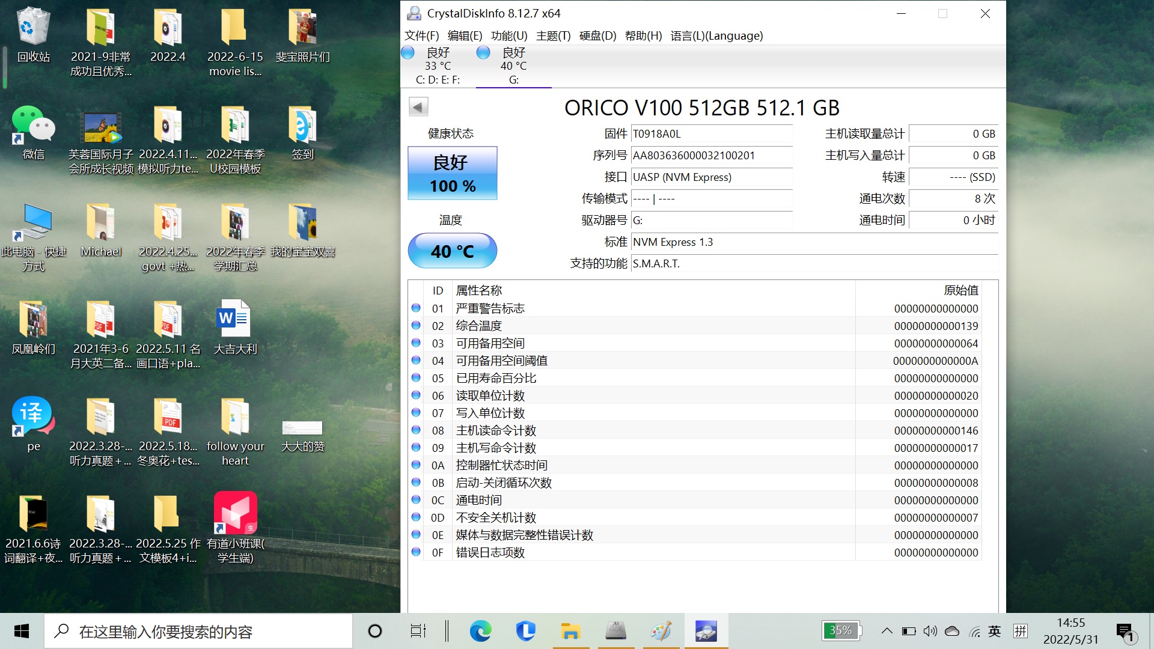Select the 不安全关机计数 attribute row

tap(695, 517)
